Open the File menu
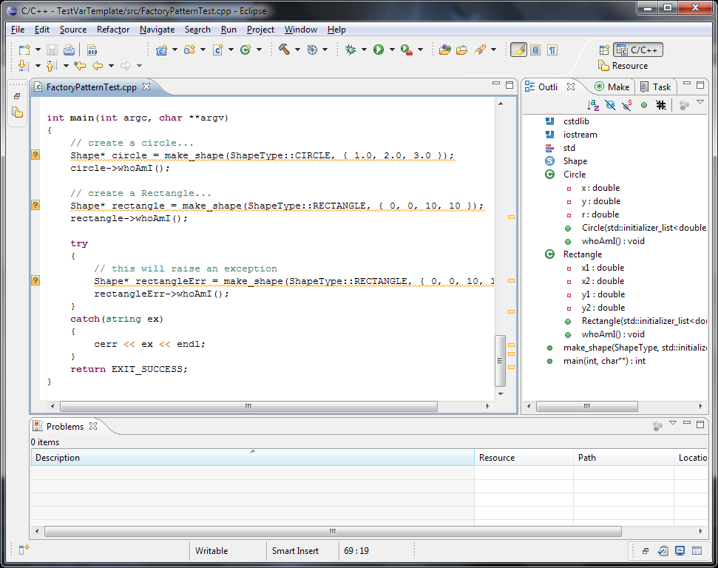This screenshot has height=568, width=718. [x=18, y=30]
